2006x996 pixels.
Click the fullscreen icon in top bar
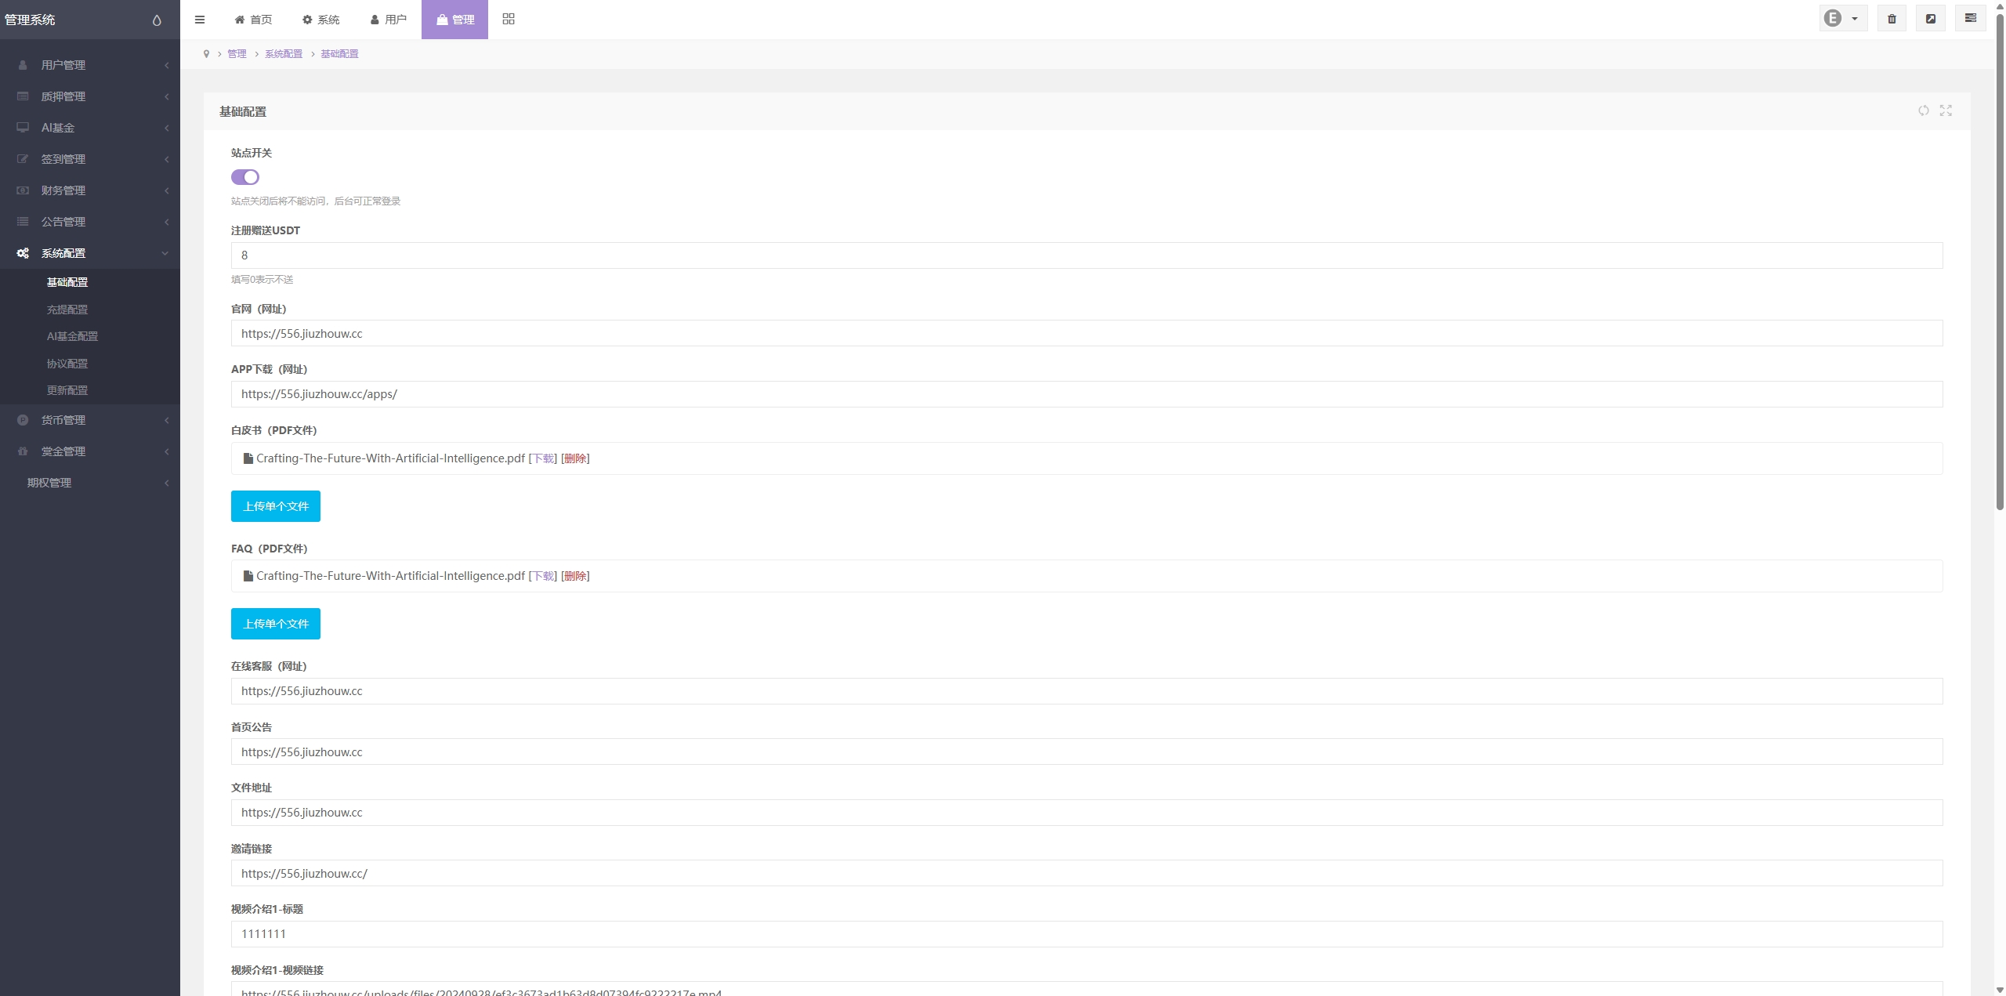point(1931,19)
